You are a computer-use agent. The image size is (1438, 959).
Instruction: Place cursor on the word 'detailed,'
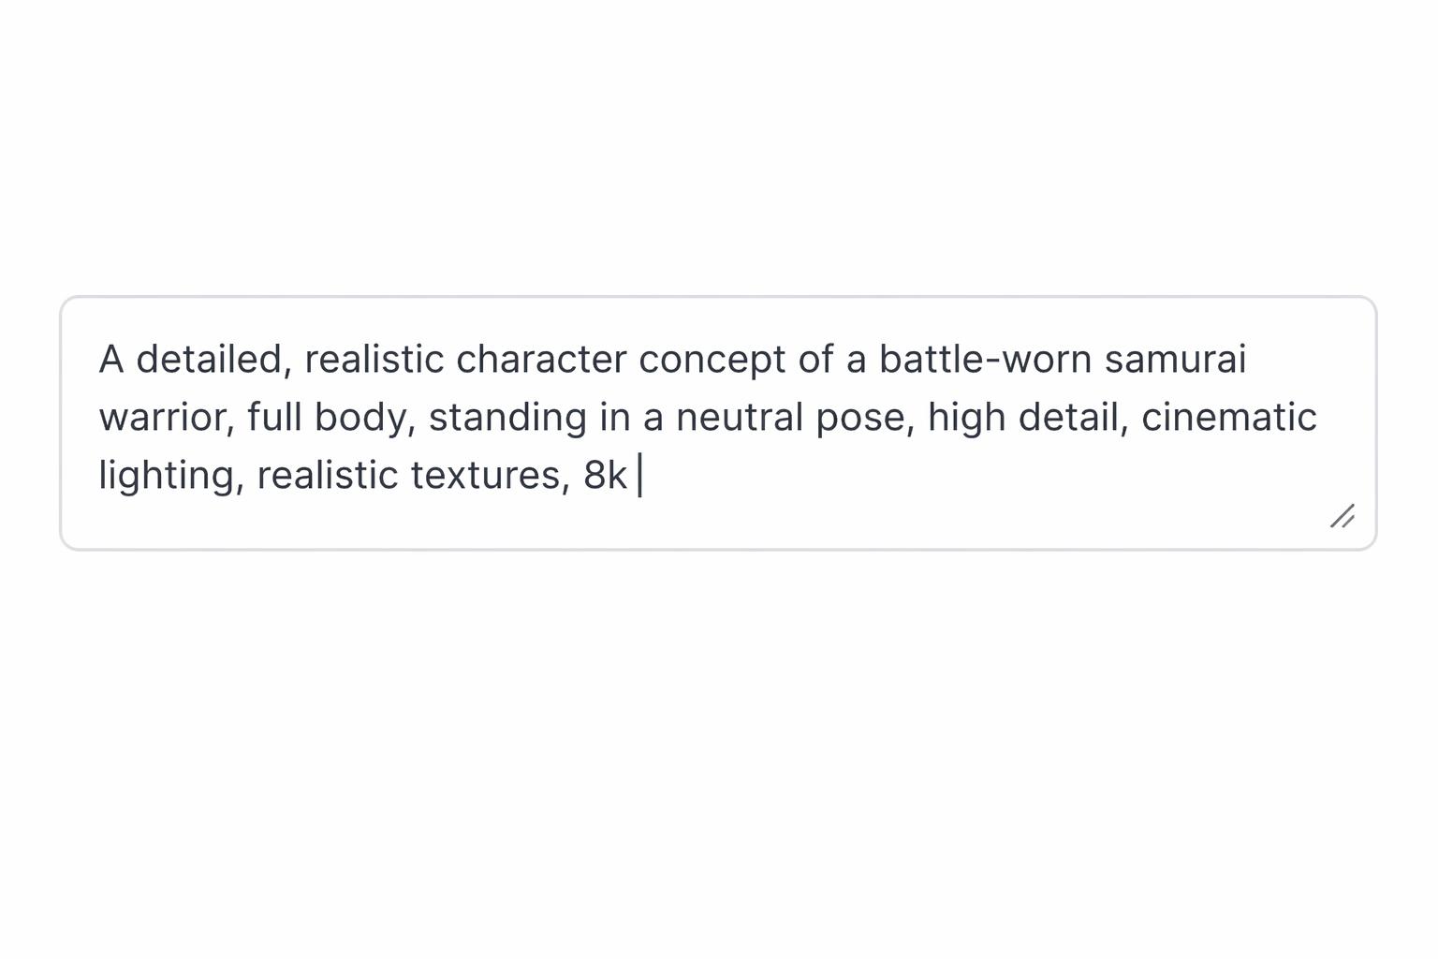(214, 360)
